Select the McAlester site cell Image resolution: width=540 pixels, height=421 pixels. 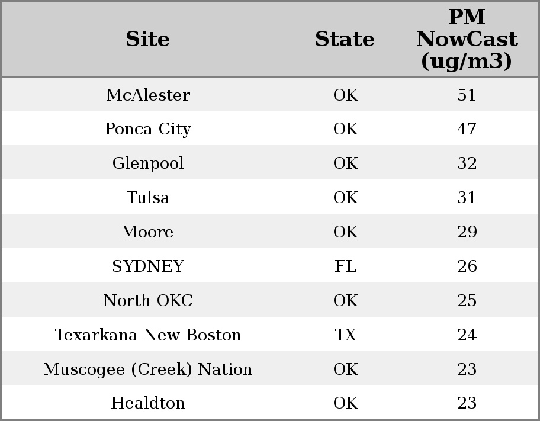(x=148, y=95)
